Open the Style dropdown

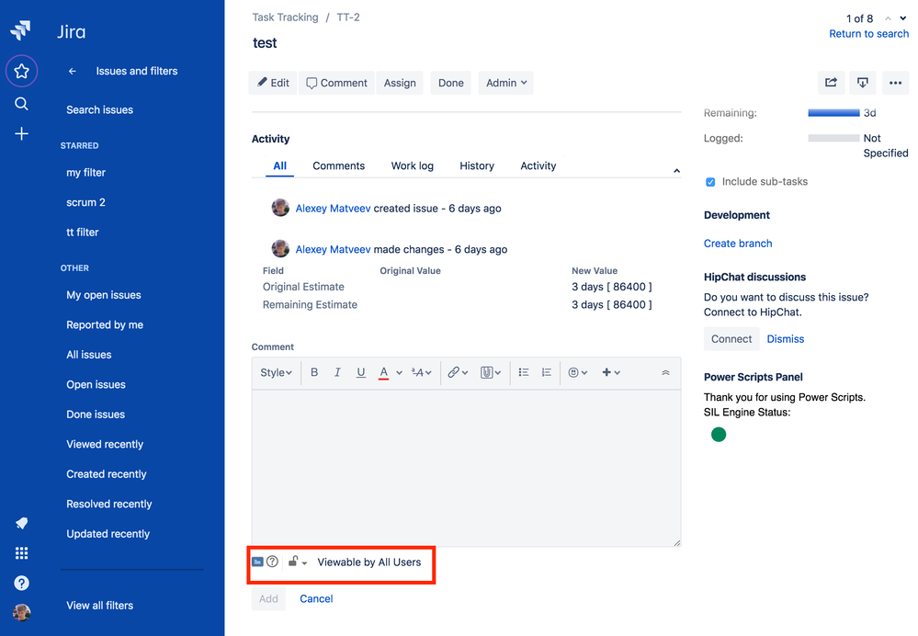tap(276, 372)
